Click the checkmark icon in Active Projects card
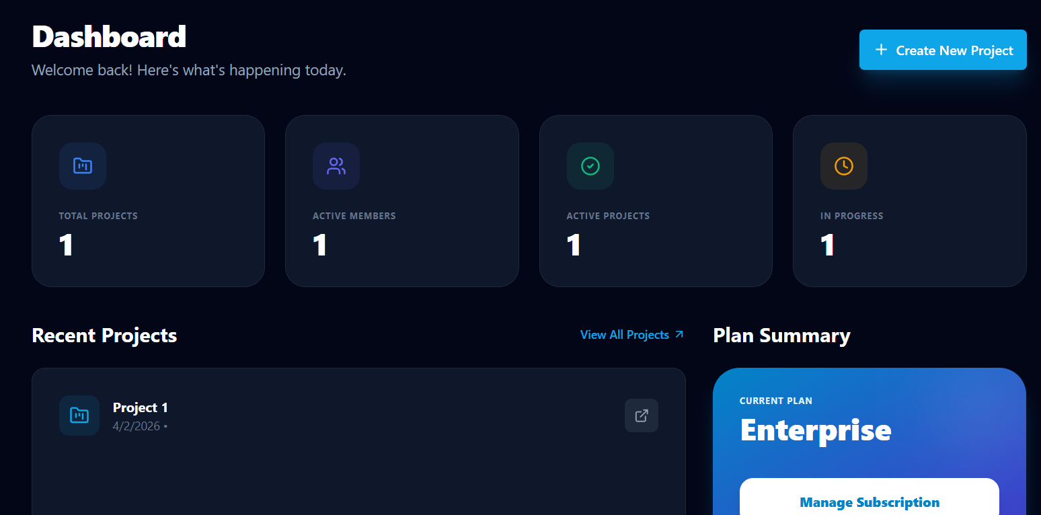The image size is (1041, 515). [590, 165]
